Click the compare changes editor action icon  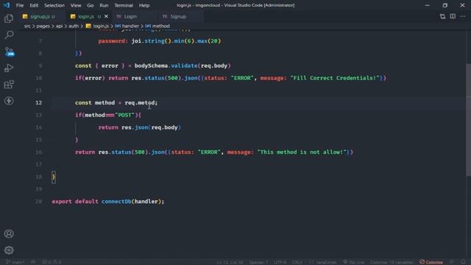pyautogui.click(x=442, y=16)
